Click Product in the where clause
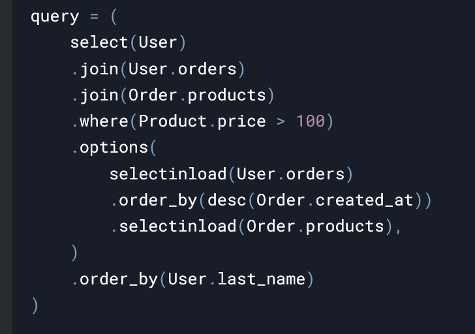 173,121
